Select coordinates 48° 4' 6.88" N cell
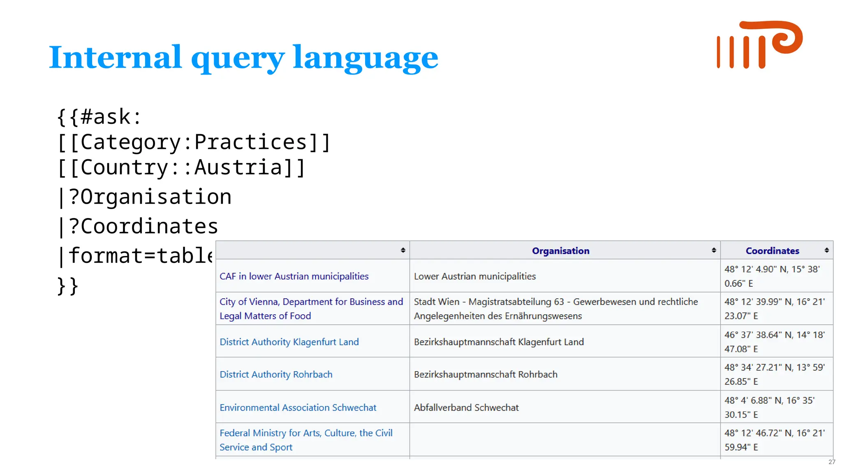This screenshot has width=842, height=474. coord(777,407)
